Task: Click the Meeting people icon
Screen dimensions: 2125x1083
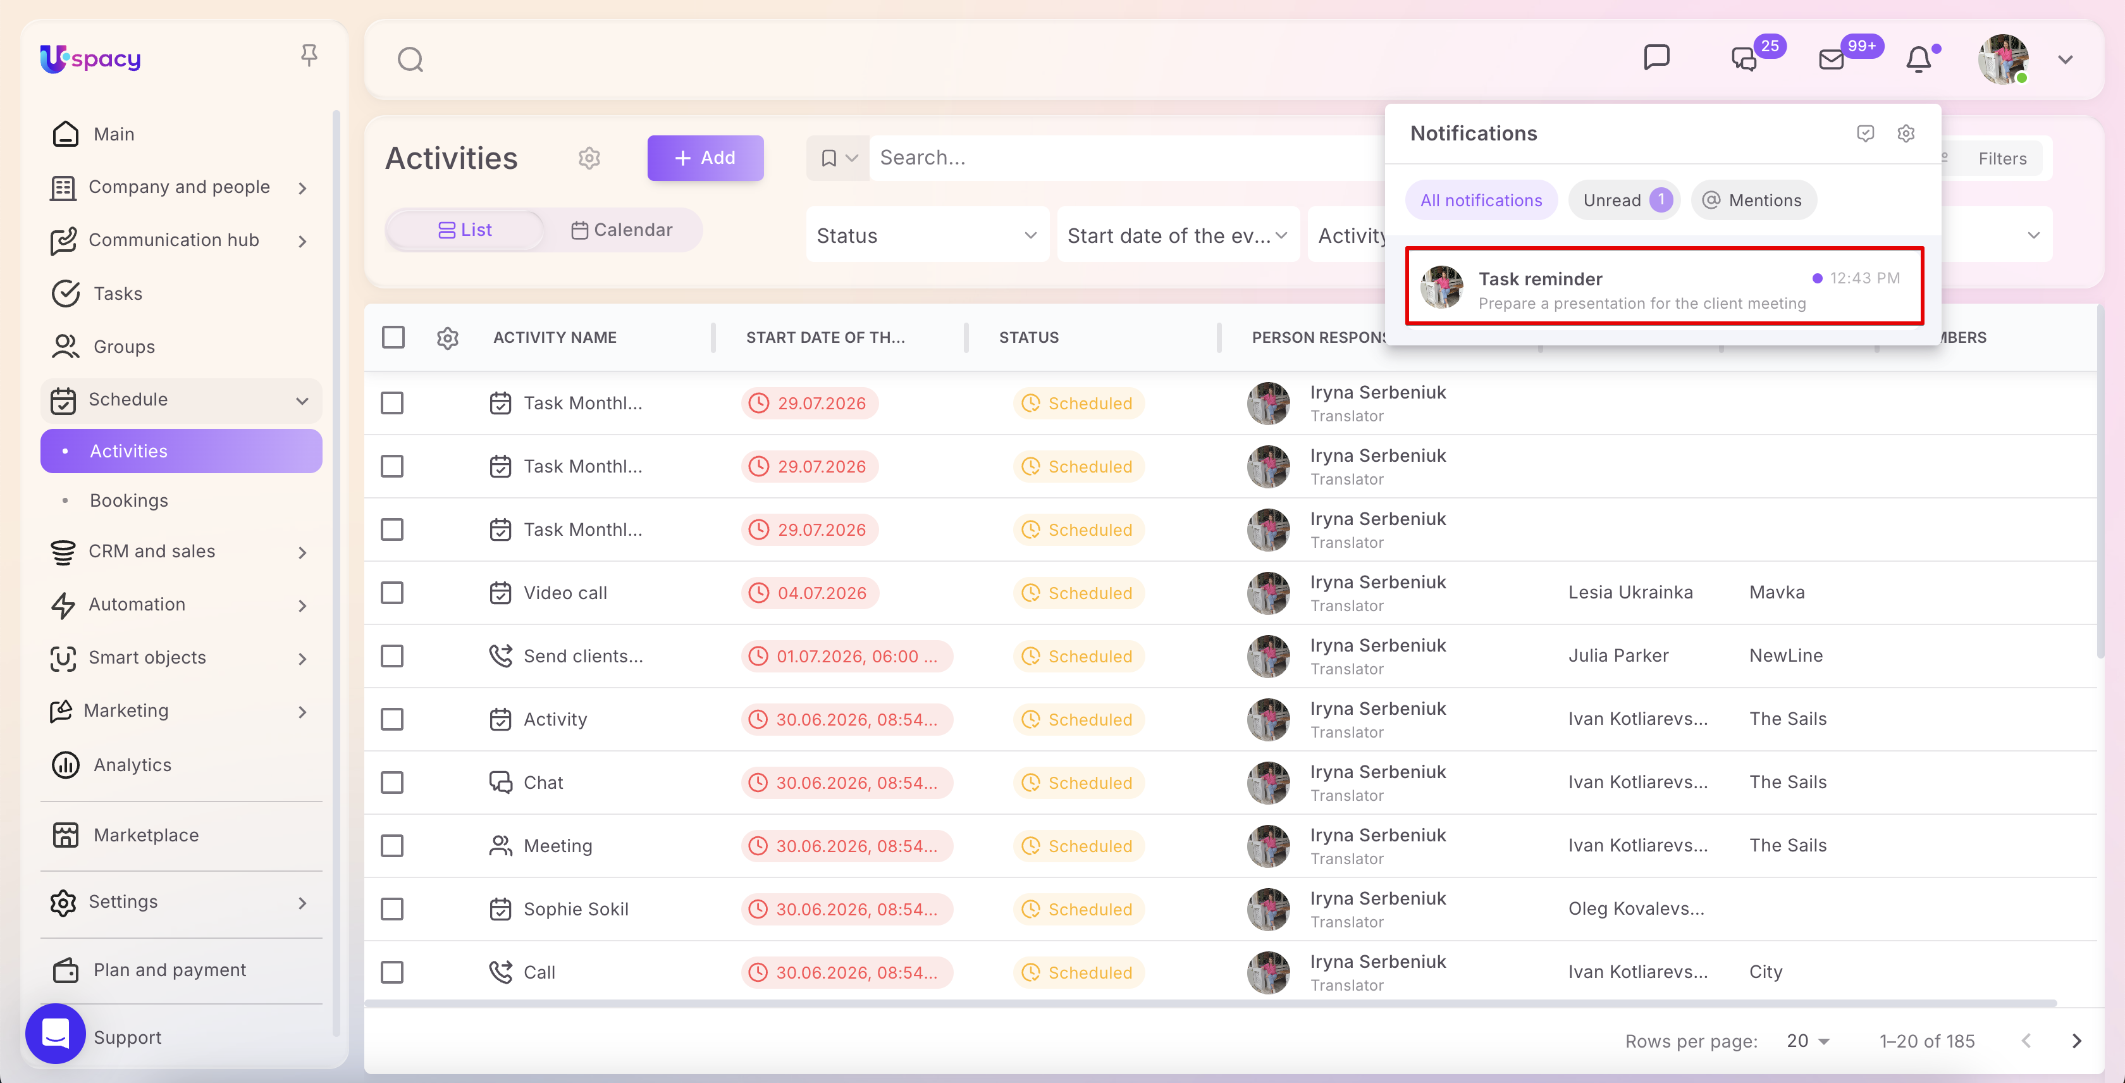Action: pos(500,845)
